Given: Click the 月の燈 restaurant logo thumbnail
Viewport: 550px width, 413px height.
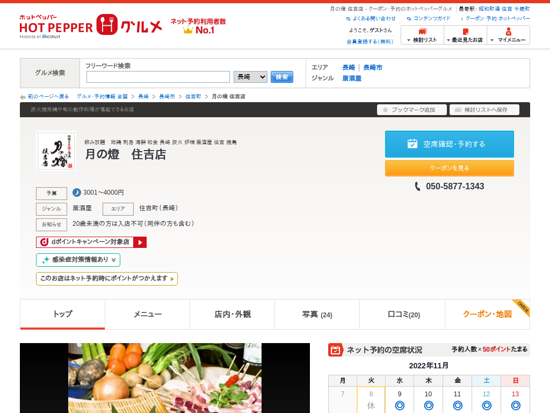Looking at the screenshot, I should [x=56, y=151].
